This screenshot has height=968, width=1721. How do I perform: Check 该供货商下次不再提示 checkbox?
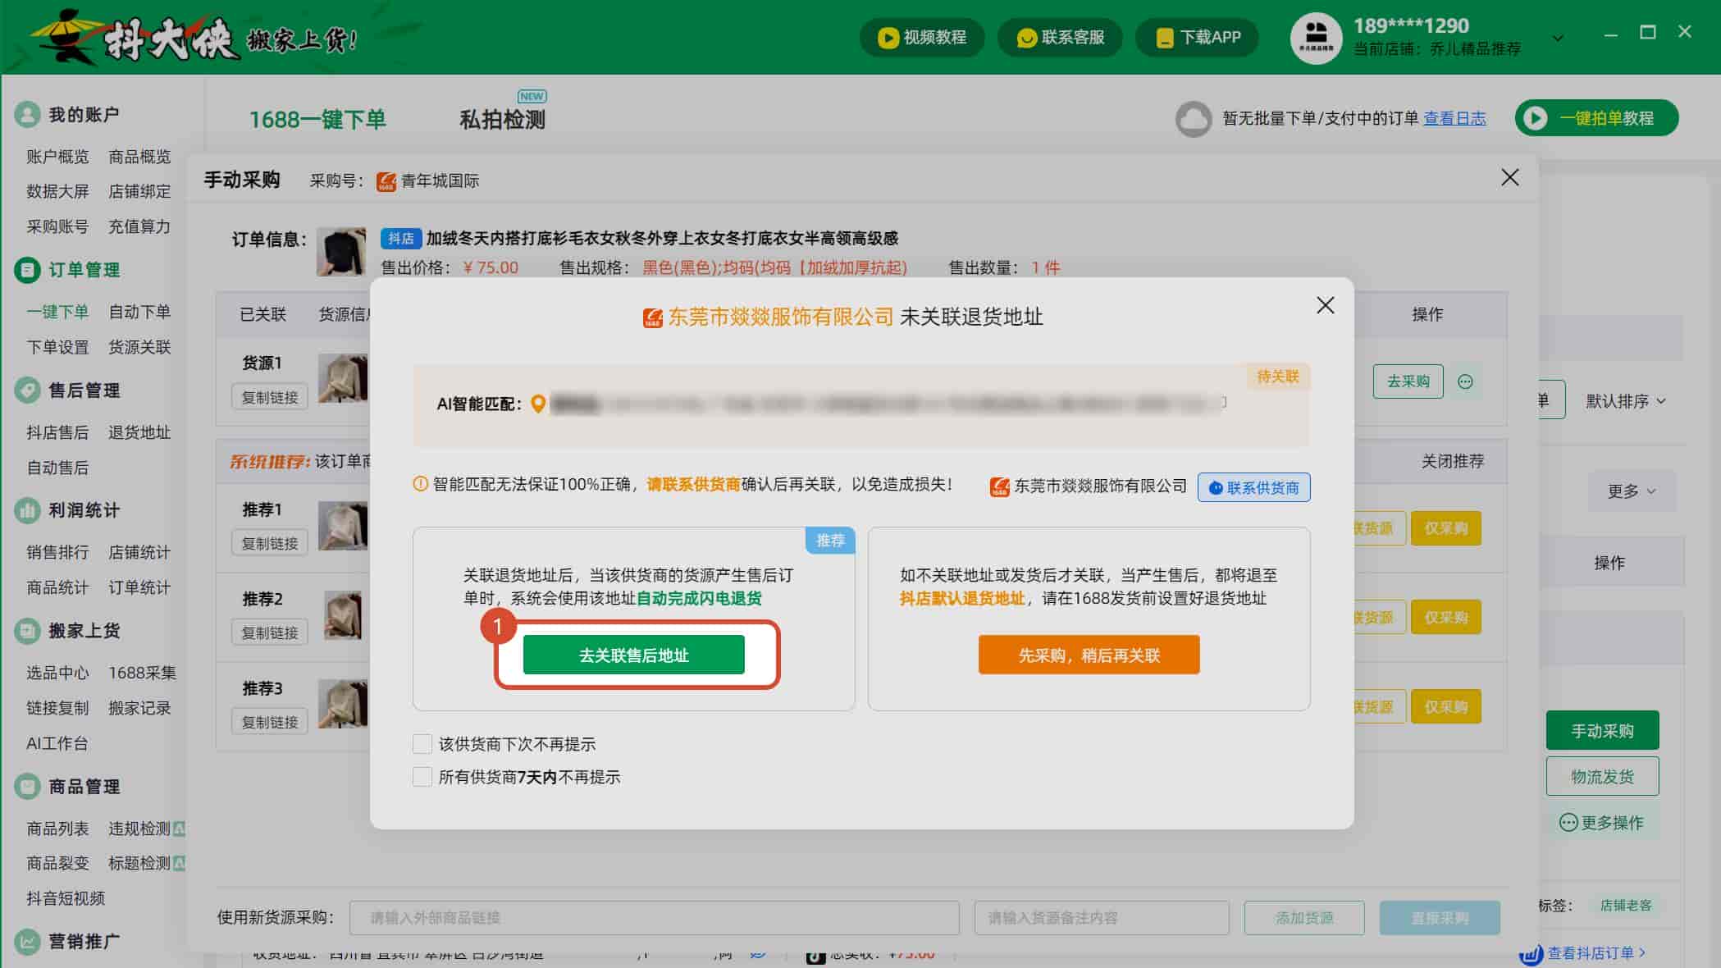(x=422, y=744)
